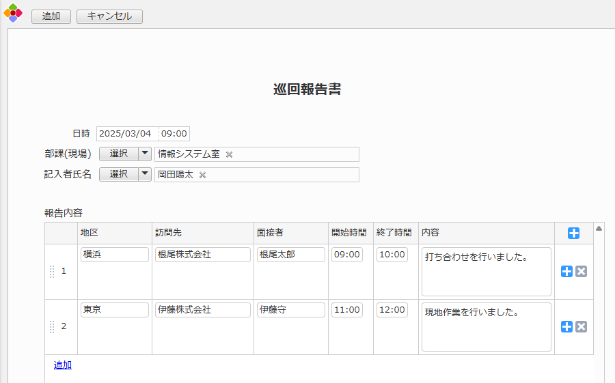Screen dimensions: 615x383
Task: Click the 訪問先 field containing 根尾株式会社
Action: pos(202,255)
